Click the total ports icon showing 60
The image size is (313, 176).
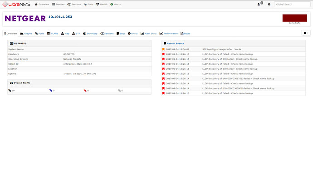[x=10, y=90]
